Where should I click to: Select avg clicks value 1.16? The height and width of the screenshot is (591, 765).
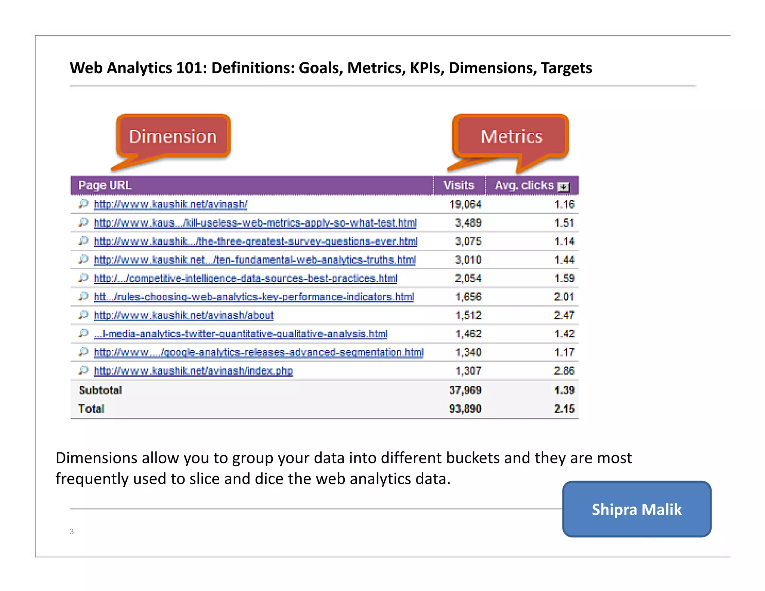(564, 204)
